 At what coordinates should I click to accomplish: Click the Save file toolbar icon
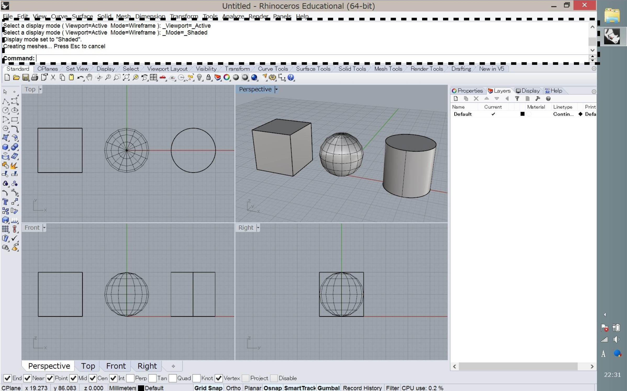(25, 77)
